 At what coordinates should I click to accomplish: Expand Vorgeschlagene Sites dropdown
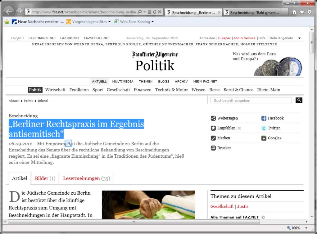[x=109, y=22]
